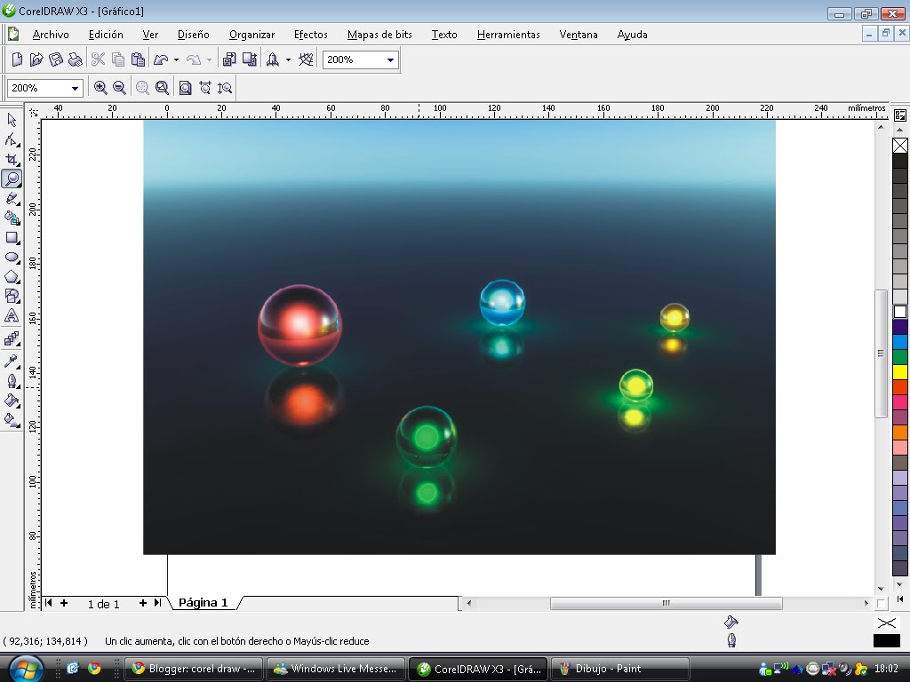Activate the Zoom tool
The image size is (910, 682).
(12, 178)
